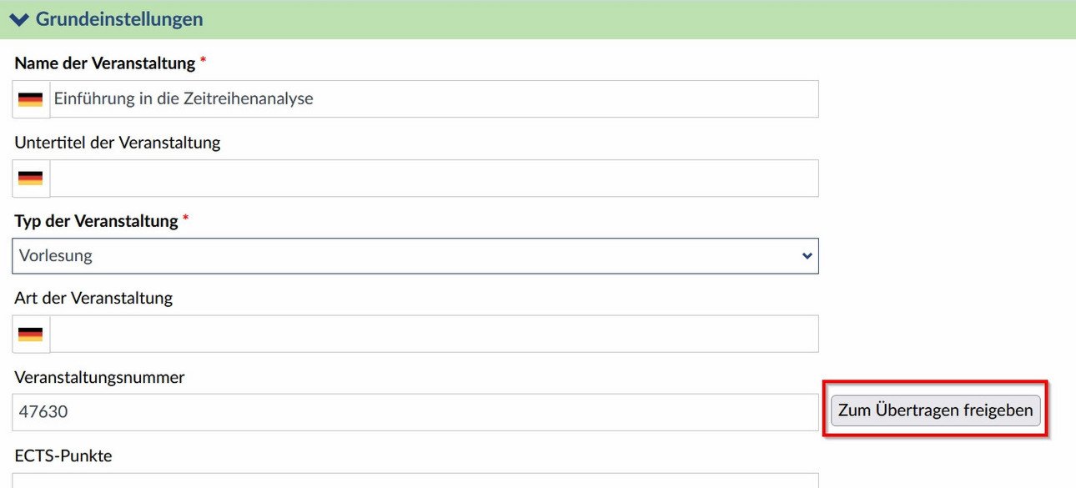Focus the Veranstaltungsnummer field containing 47630
The height and width of the screenshot is (488, 1076).
(415, 412)
